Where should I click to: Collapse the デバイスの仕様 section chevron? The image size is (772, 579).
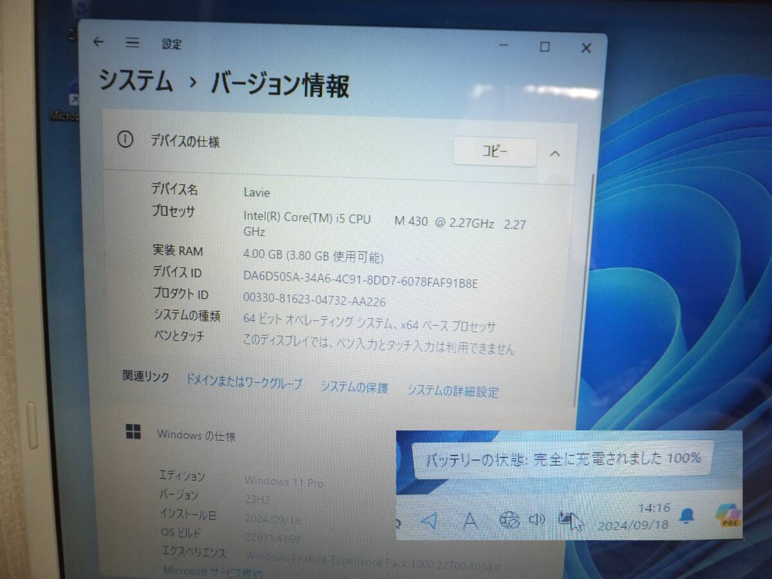click(x=555, y=154)
